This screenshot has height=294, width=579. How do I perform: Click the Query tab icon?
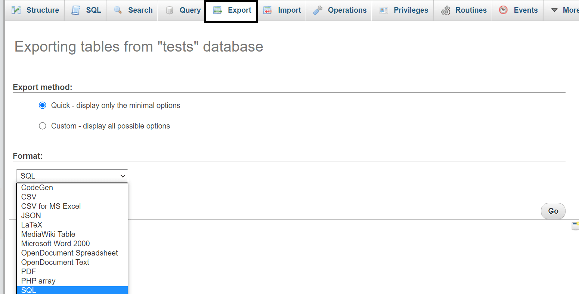click(x=170, y=10)
